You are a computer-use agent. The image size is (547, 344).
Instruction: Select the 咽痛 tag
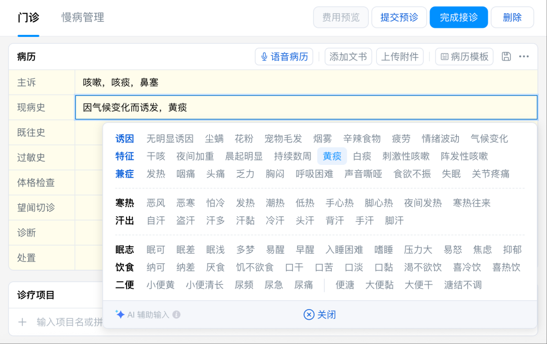click(185, 174)
